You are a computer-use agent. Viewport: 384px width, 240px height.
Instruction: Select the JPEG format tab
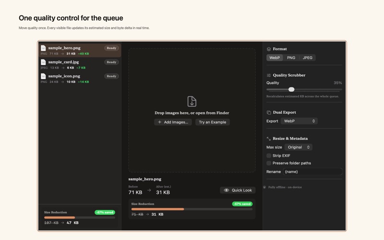(x=308, y=58)
